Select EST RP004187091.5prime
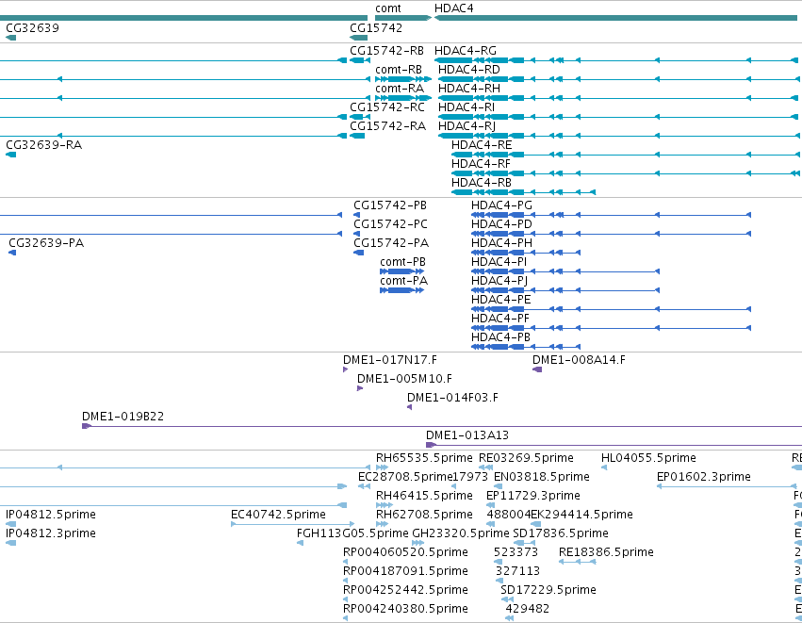The width and height of the screenshot is (802, 623). point(405,572)
